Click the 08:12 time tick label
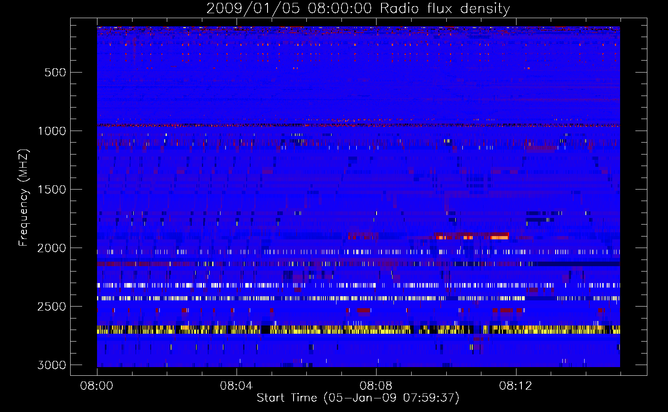668x412 pixels. click(516, 386)
